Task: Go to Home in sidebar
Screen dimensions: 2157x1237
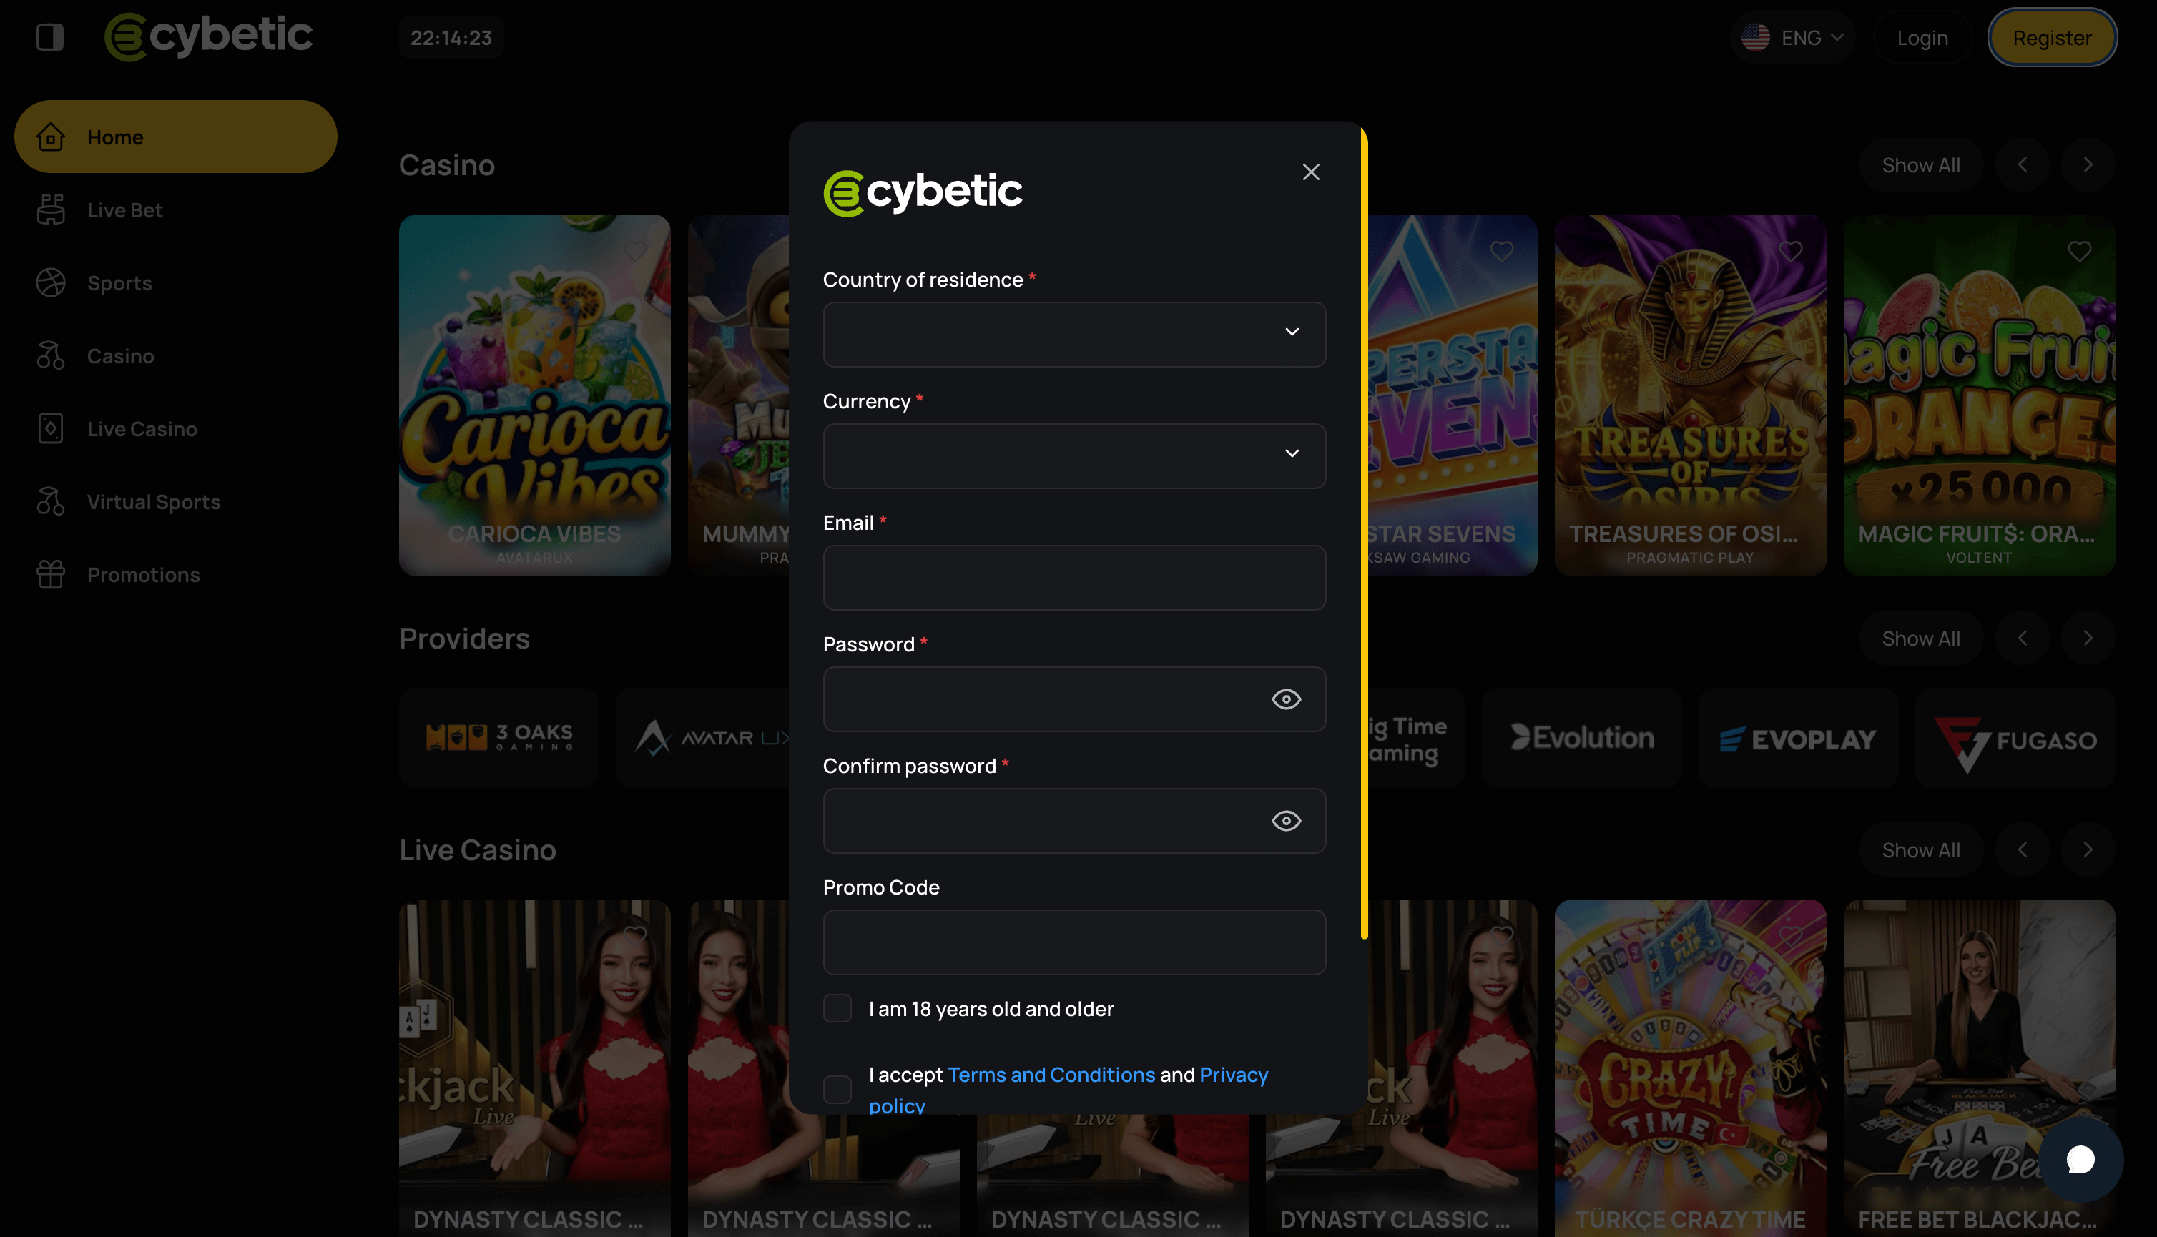Action: 176,137
